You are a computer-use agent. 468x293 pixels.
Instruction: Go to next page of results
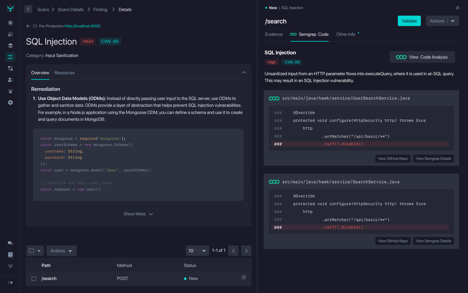click(x=246, y=251)
